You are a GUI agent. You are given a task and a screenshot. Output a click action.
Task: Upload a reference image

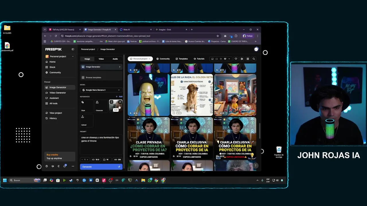(87, 121)
